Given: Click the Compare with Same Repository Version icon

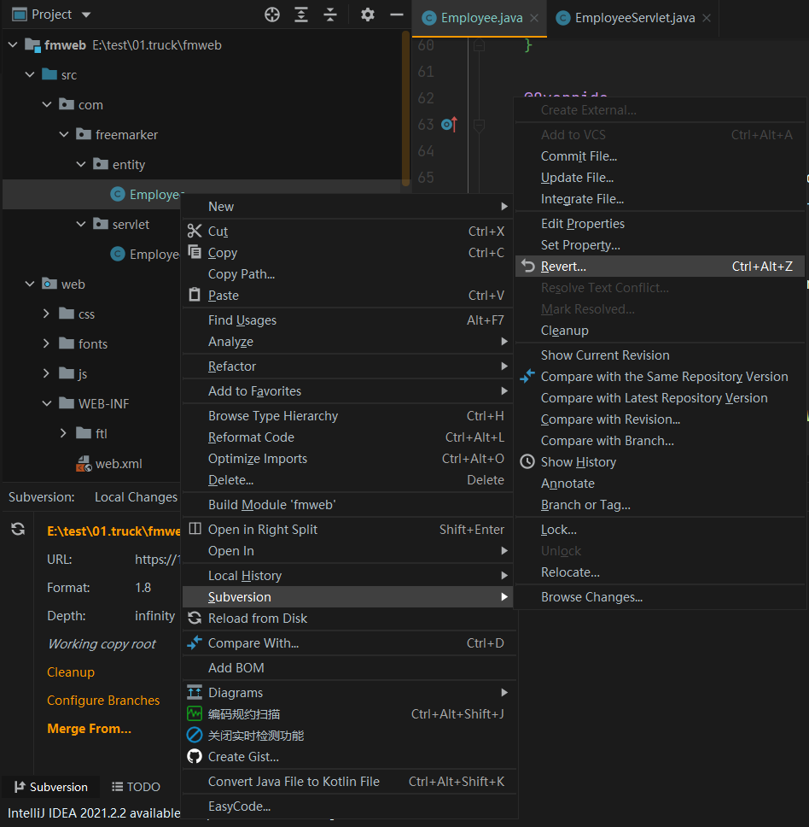Looking at the screenshot, I should click(527, 377).
